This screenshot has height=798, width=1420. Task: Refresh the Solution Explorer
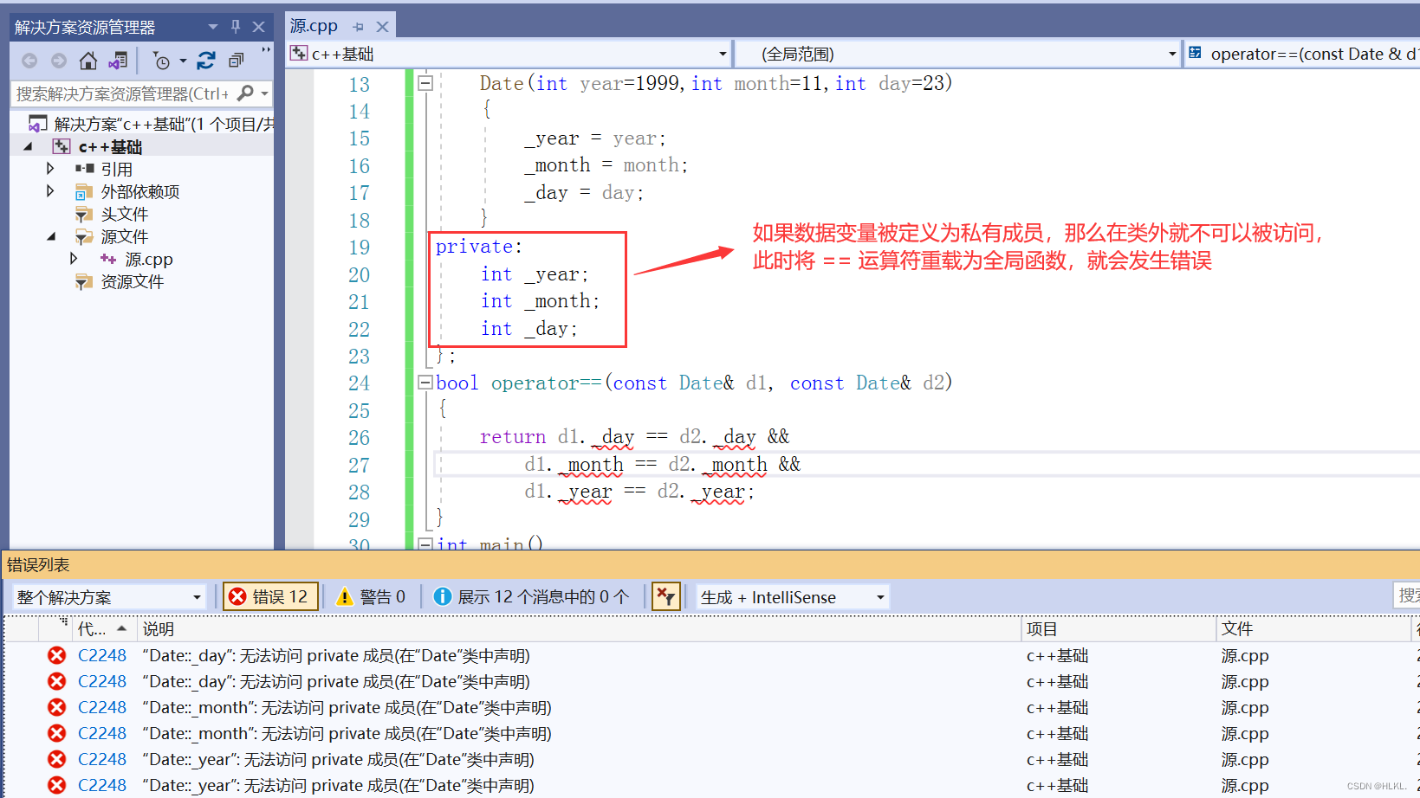pos(206,61)
